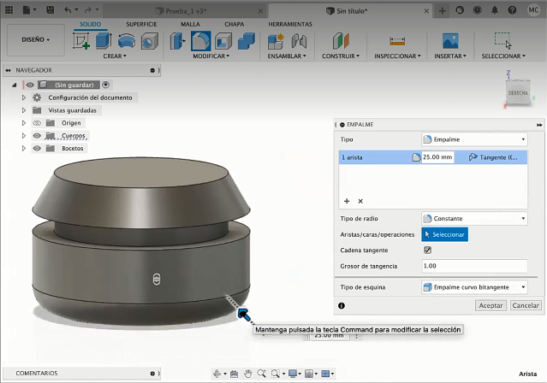Open the Tipo de esquina dropdown
The image size is (547, 383).
point(474,287)
